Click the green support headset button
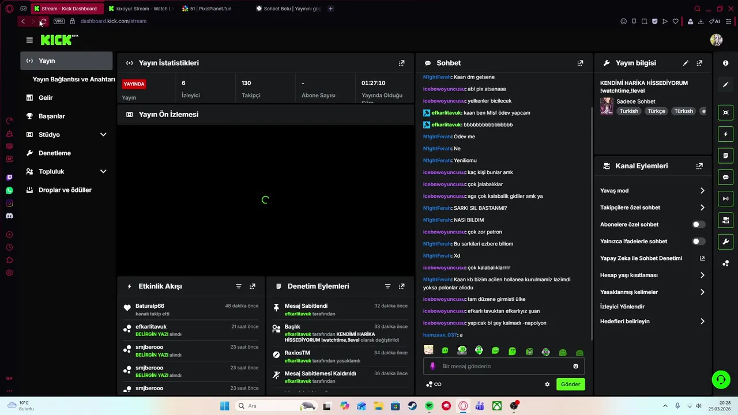 (x=721, y=379)
